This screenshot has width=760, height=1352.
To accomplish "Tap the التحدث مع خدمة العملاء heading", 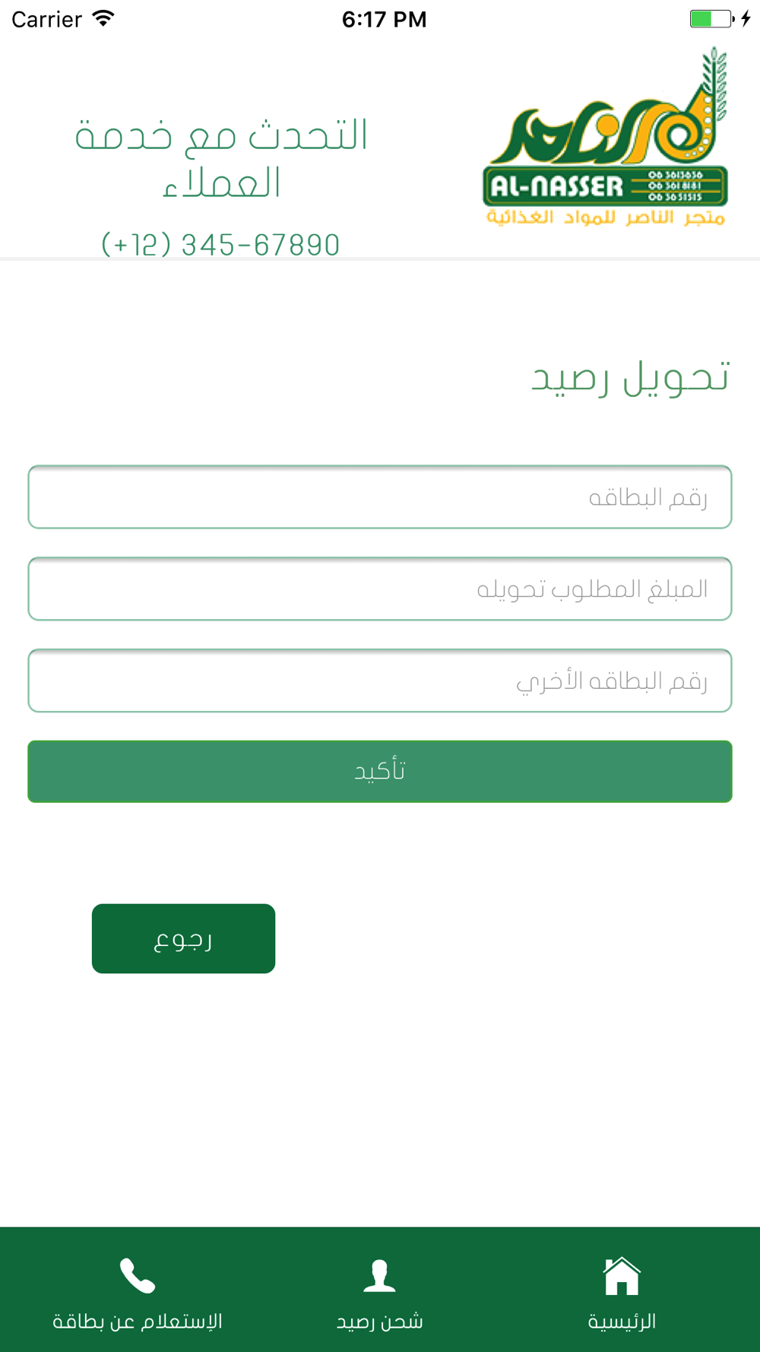I will [221, 159].
